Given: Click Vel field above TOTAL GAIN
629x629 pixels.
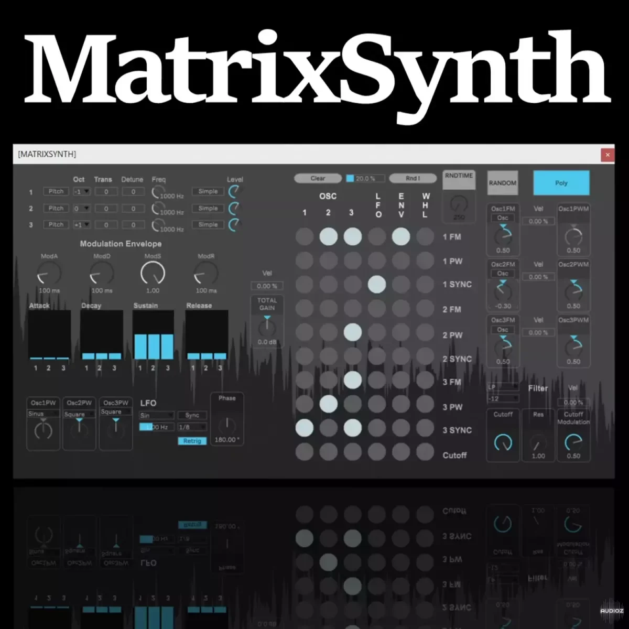Looking at the screenshot, I should click(x=267, y=286).
